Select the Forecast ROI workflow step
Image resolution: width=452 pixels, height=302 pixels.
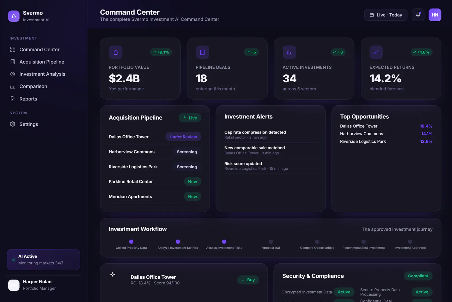coord(271,244)
